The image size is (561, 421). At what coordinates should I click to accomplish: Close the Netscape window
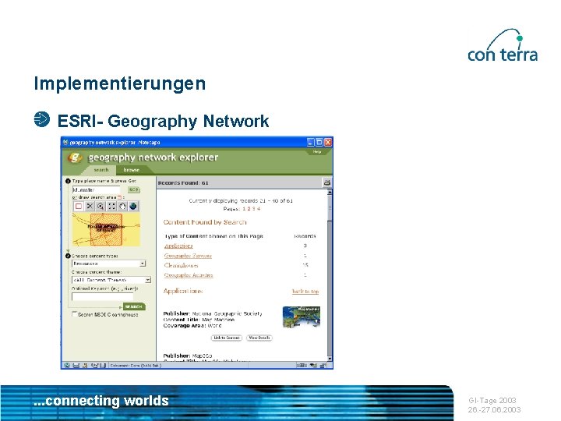(x=328, y=142)
